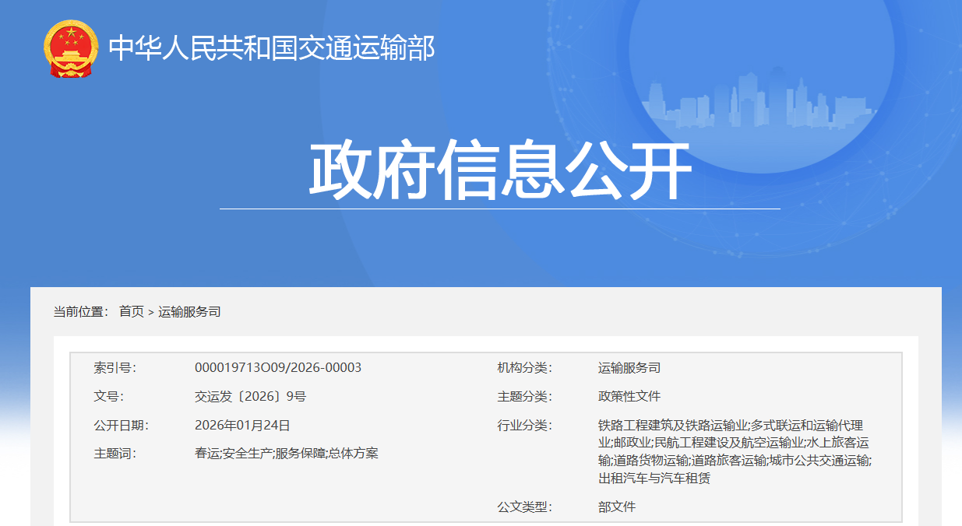The image size is (962, 526).
Task: Click the 主题词： label
Action: (x=115, y=453)
